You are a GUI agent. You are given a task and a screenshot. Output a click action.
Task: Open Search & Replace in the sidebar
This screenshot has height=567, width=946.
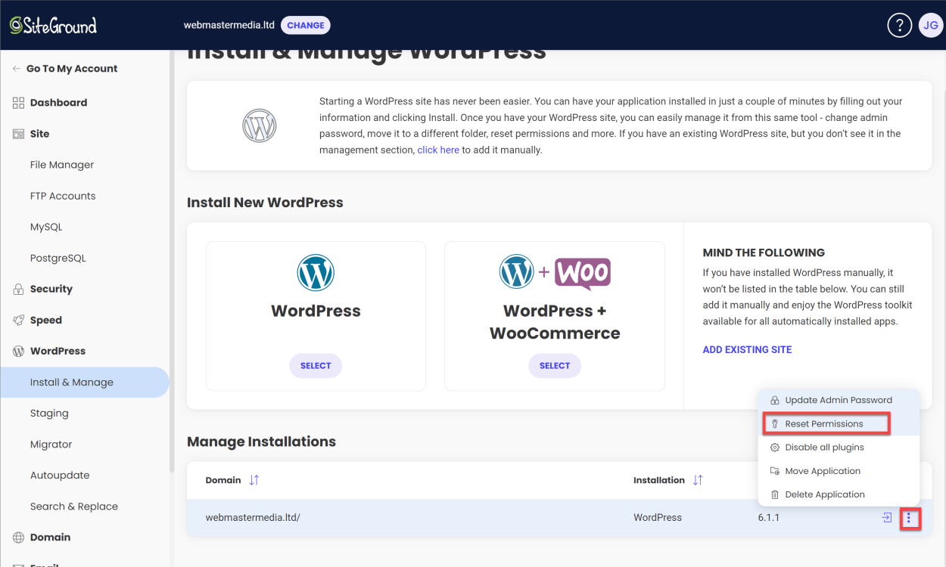coord(74,507)
